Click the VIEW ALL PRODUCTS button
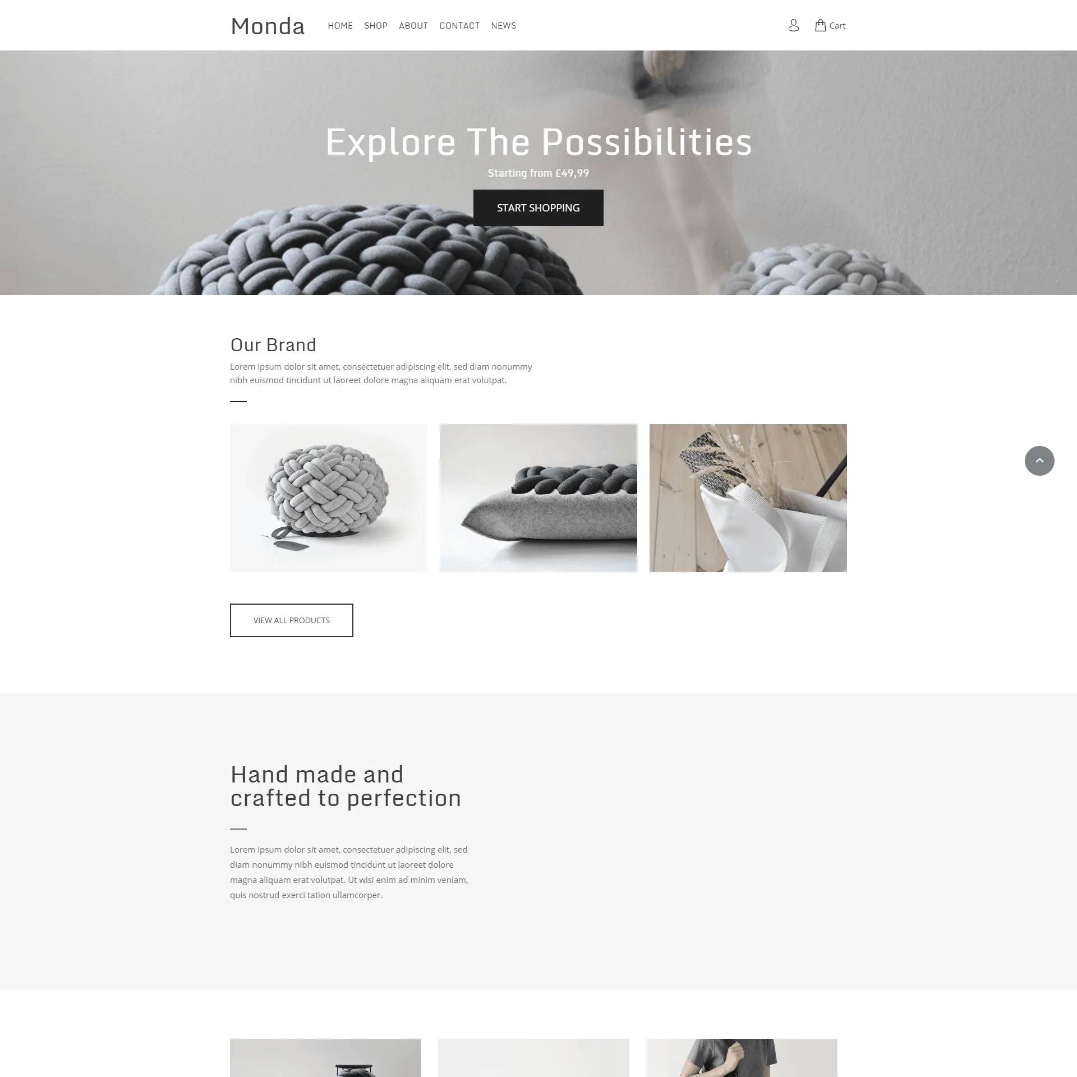The width and height of the screenshot is (1077, 1077). (x=291, y=619)
